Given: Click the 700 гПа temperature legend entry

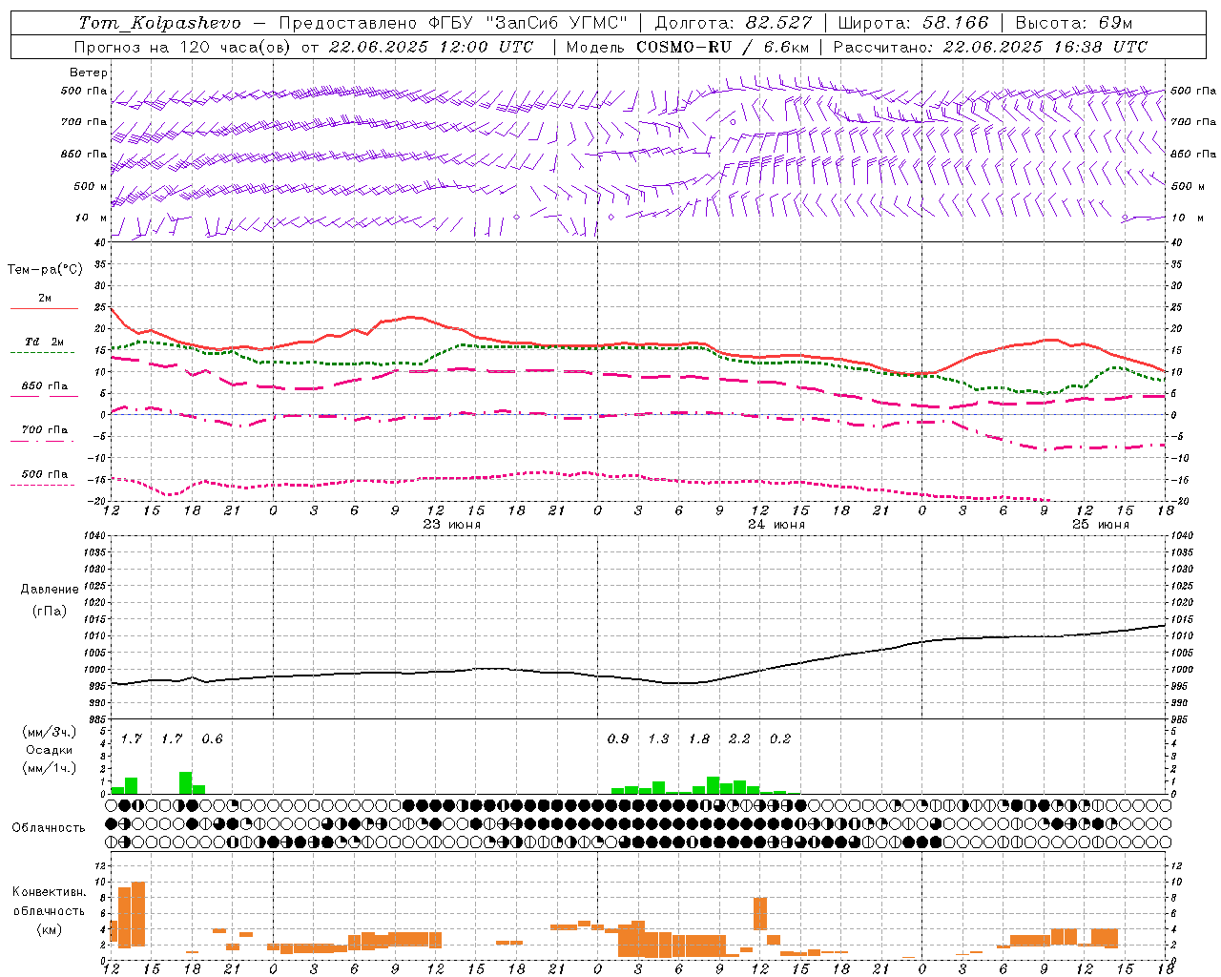Looking at the screenshot, I should [x=45, y=430].
